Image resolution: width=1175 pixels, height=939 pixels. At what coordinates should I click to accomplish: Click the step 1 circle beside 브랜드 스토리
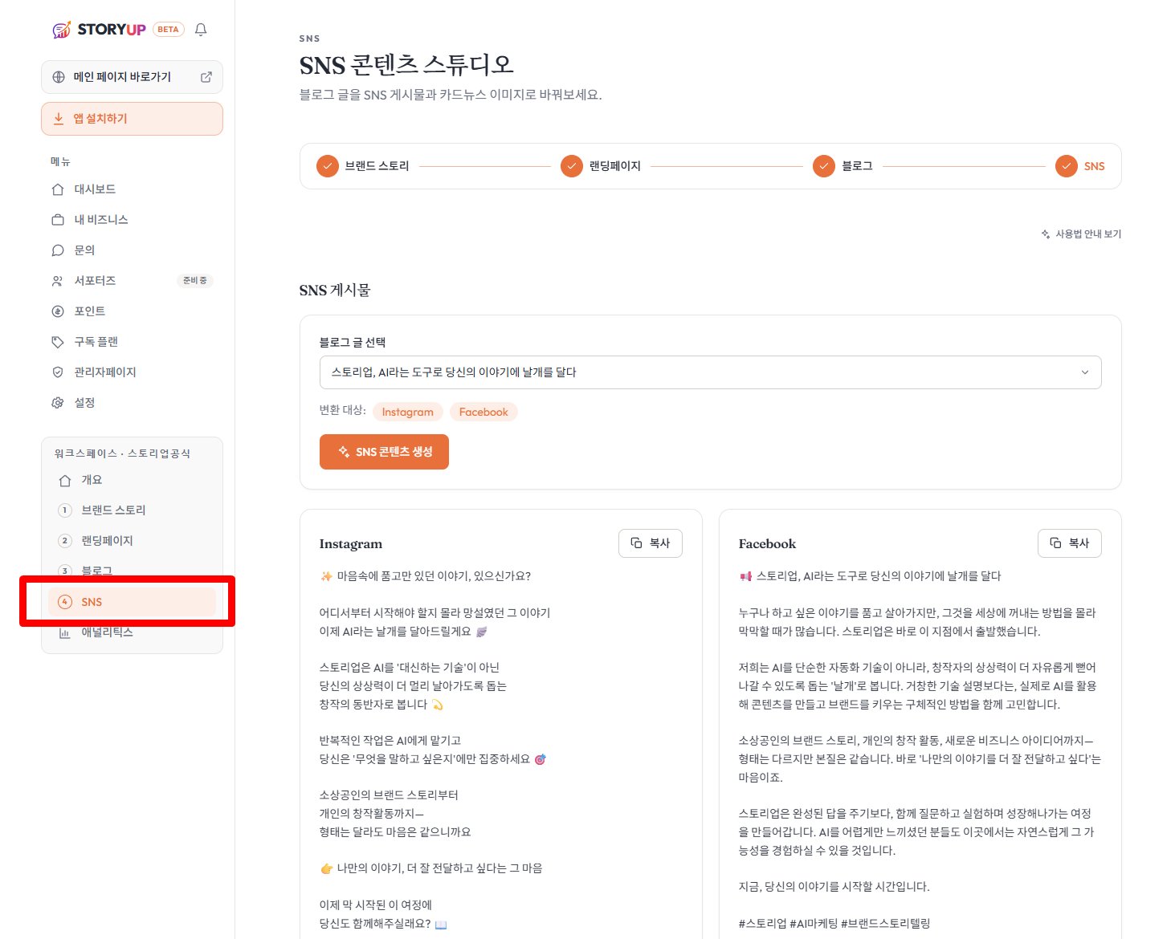click(65, 510)
